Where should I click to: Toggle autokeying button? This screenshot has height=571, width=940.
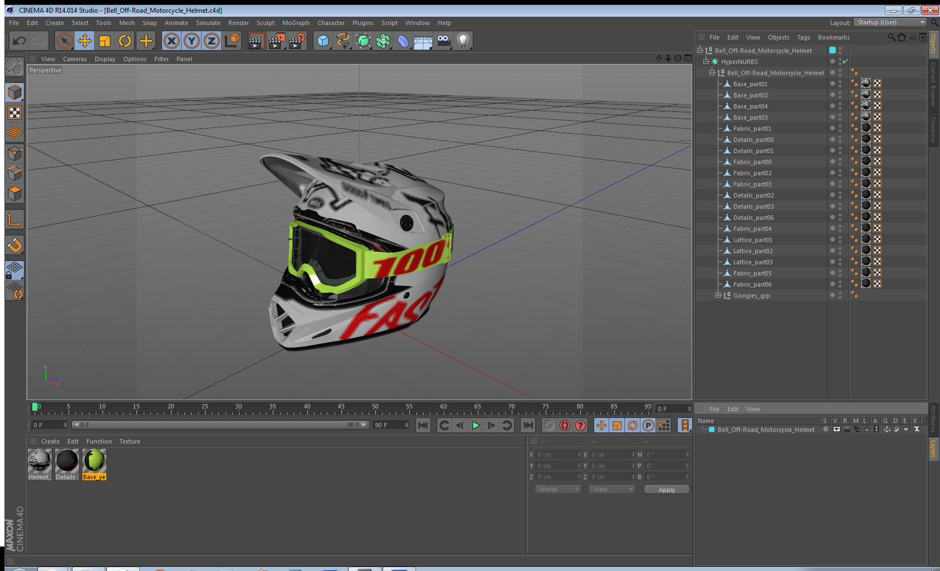pyautogui.click(x=565, y=425)
